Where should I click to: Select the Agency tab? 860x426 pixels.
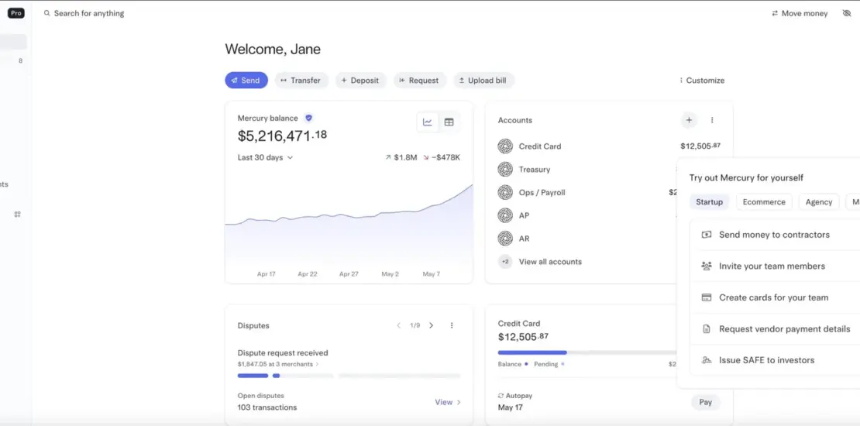[819, 201]
